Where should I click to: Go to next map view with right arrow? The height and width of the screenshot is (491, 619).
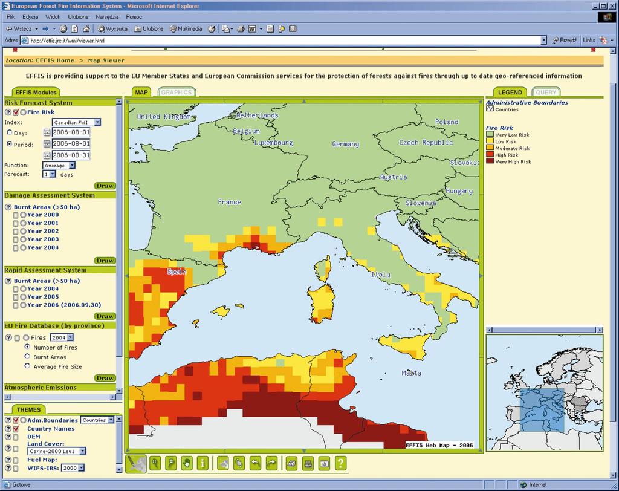tap(271, 463)
